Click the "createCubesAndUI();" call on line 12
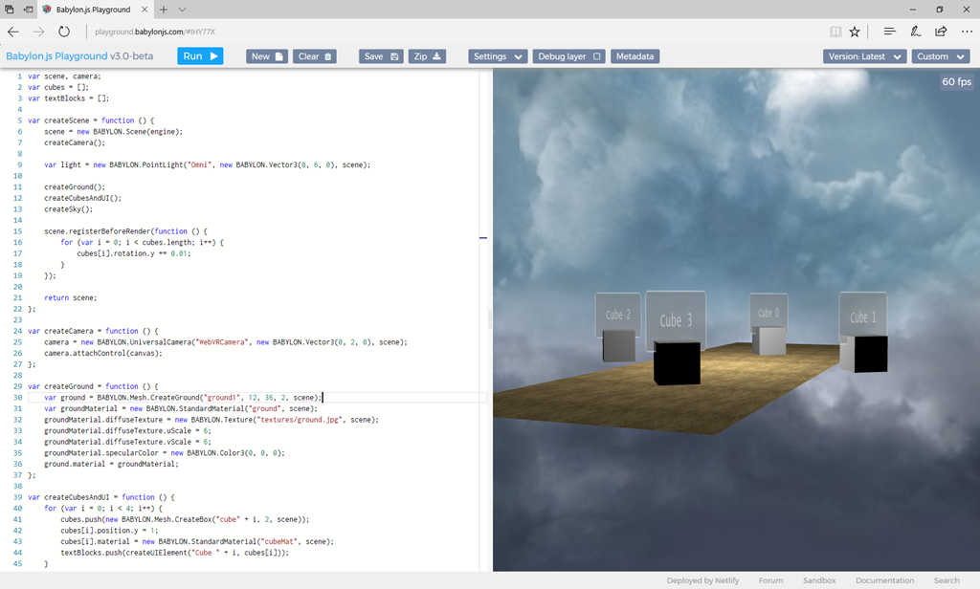Screen dimensions: 980x589 click(x=82, y=198)
